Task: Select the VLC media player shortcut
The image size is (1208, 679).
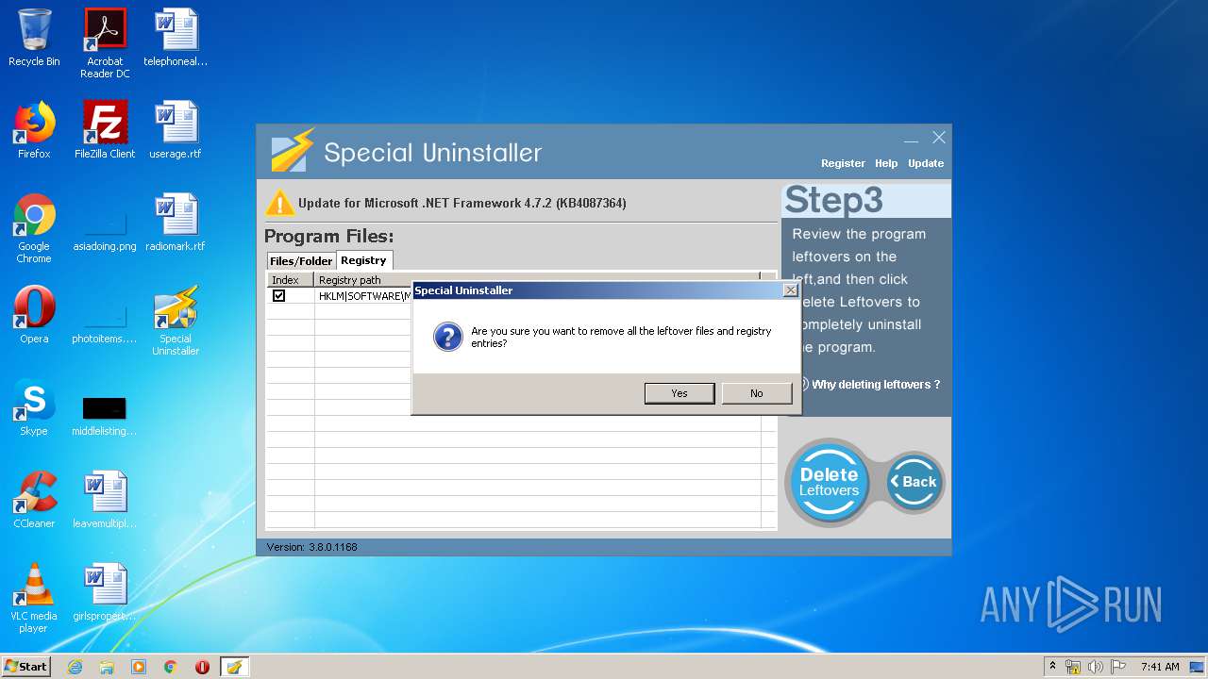Action: click(34, 598)
